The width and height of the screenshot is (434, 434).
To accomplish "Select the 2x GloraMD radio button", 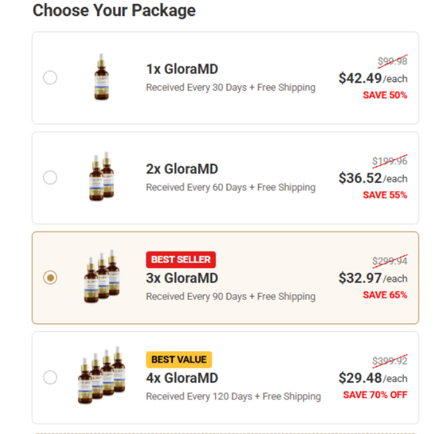I will 50,177.
